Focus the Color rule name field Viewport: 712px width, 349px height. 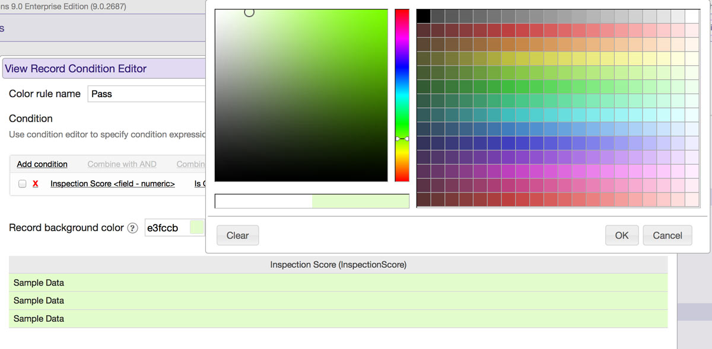[x=146, y=94]
